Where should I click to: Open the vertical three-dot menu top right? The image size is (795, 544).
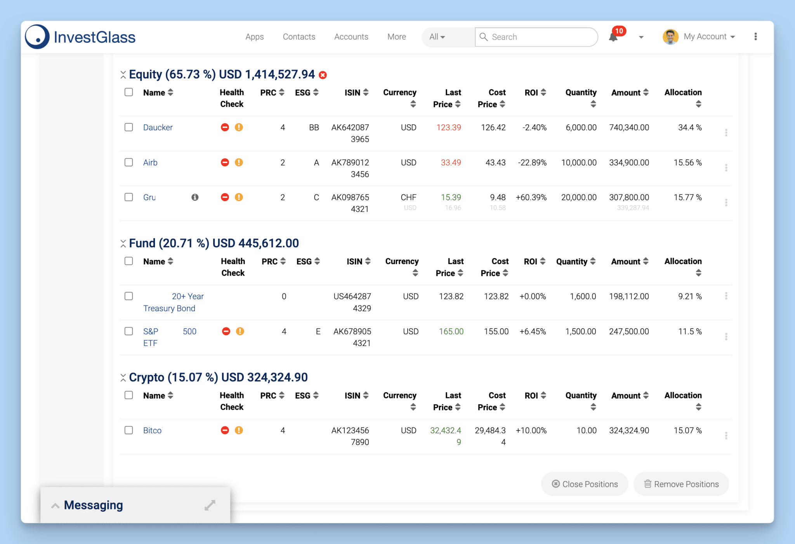[x=755, y=36]
